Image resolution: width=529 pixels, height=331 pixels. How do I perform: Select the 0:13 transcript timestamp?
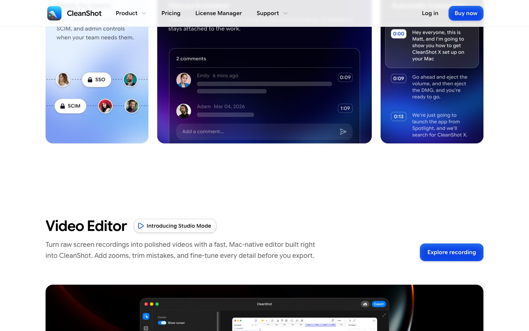tap(399, 117)
